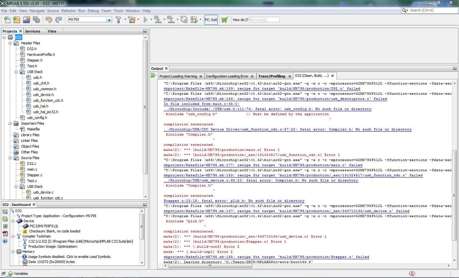Screen dimensions: 459x278
Task: Click the Clean and Build icon
Action: coord(132,20)
